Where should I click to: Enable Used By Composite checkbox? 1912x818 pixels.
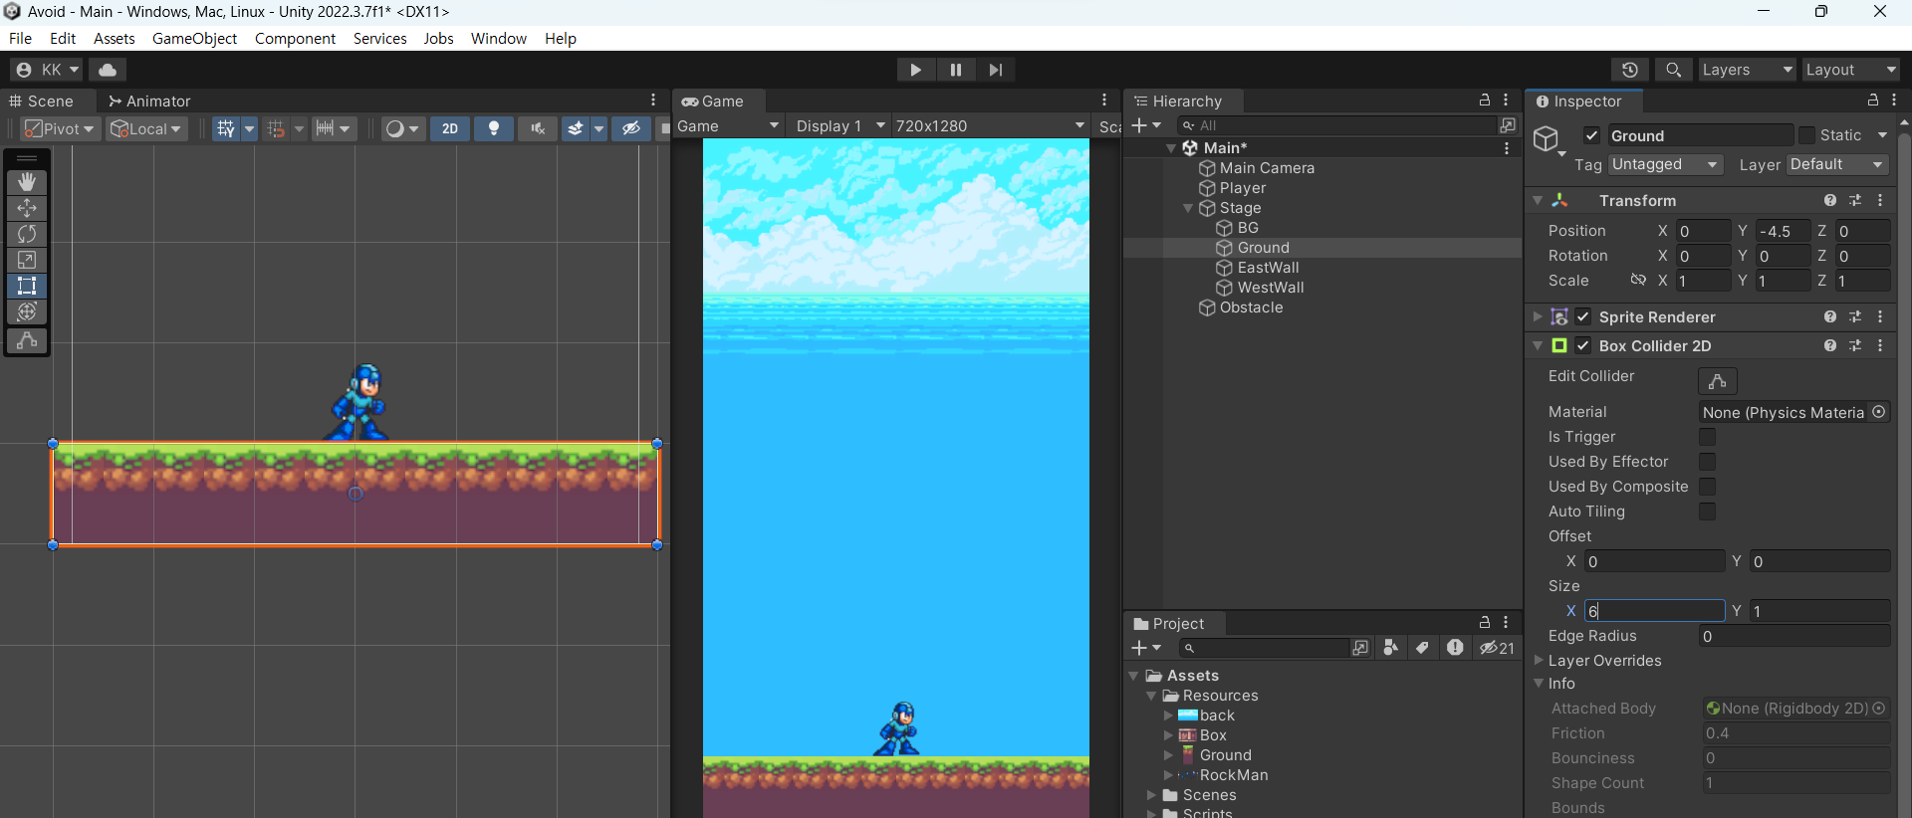click(1707, 487)
